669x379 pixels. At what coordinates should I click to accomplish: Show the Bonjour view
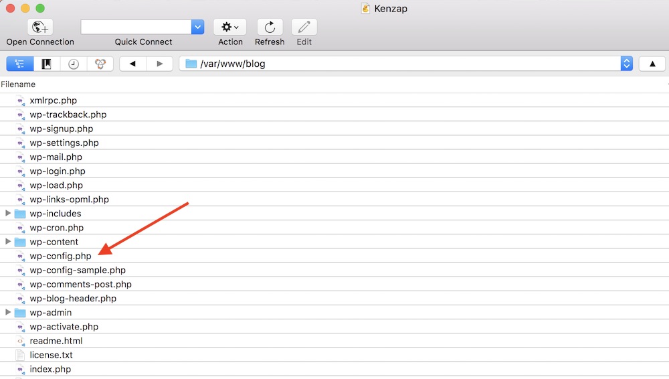coord(100,64)
